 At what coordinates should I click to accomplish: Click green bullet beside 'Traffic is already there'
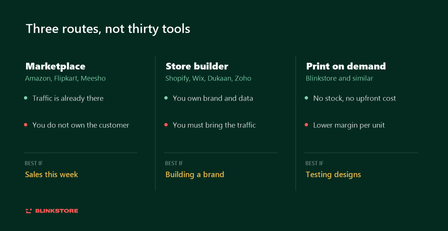[26, 98]
